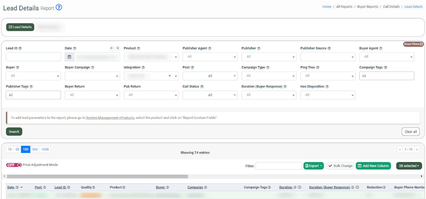Screen dimensions: 426x199
Task: Expand the Publisher dropdown
Action: coord(269,57)
